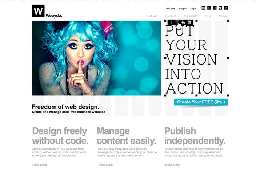This screenshot has height=173, width=260.
Task: Click the move icon in element toolbar
Action: coord(171,22)
